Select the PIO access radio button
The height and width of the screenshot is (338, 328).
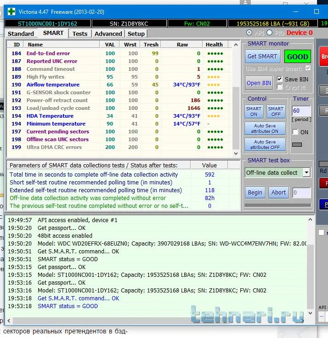(269, 33)
